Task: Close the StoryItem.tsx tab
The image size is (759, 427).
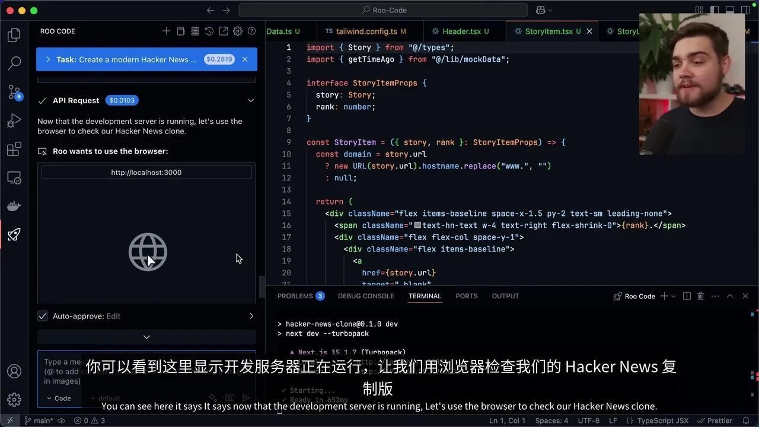Action: pyautogui.click(x=589, y=31)
